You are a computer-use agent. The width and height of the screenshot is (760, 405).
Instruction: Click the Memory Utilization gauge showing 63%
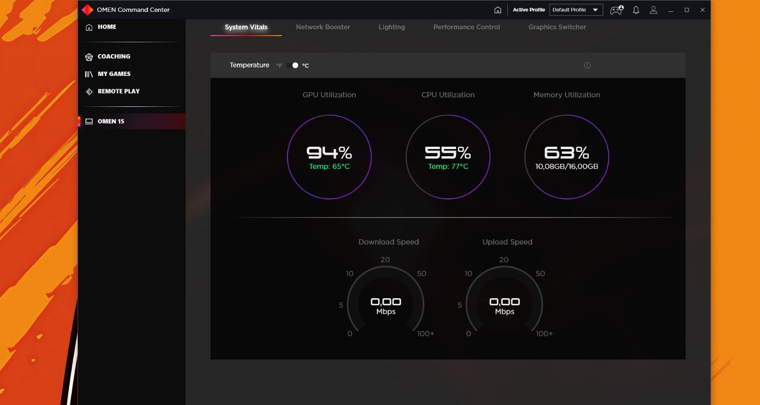click(x=567, y=157)
